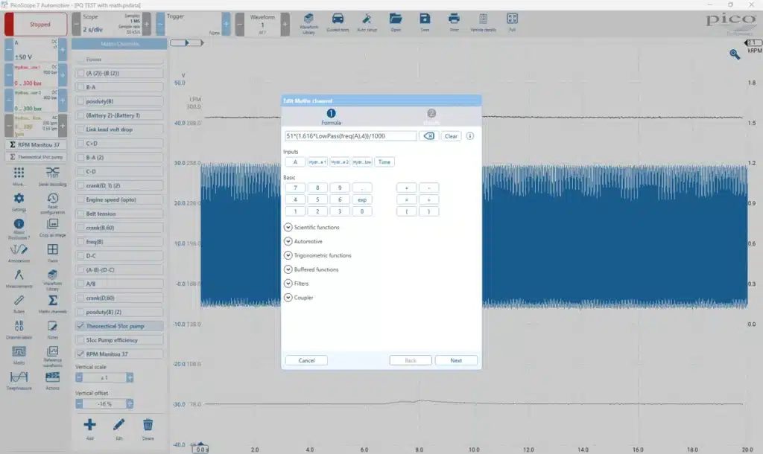Open the Annotations tool
The width and height of the screenshot is (763, 454).
[x=19, y=253]
